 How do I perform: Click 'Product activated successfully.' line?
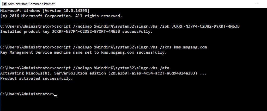coord(37,78)
